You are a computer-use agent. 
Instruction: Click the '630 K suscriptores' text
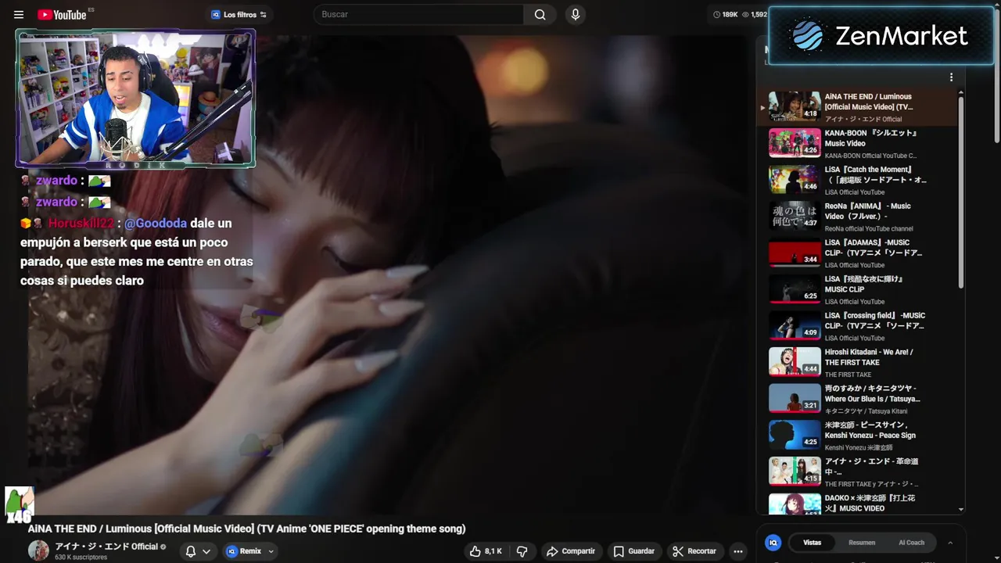click(81, 558)
